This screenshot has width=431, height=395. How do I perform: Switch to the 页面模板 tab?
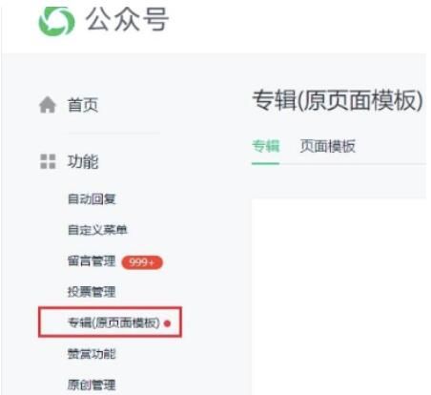328,147
